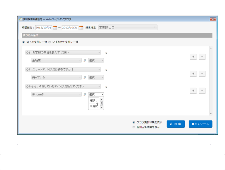Add a condition after the Q1 row
The width and height of the screenshot is (225, 170).
(193, 57)
